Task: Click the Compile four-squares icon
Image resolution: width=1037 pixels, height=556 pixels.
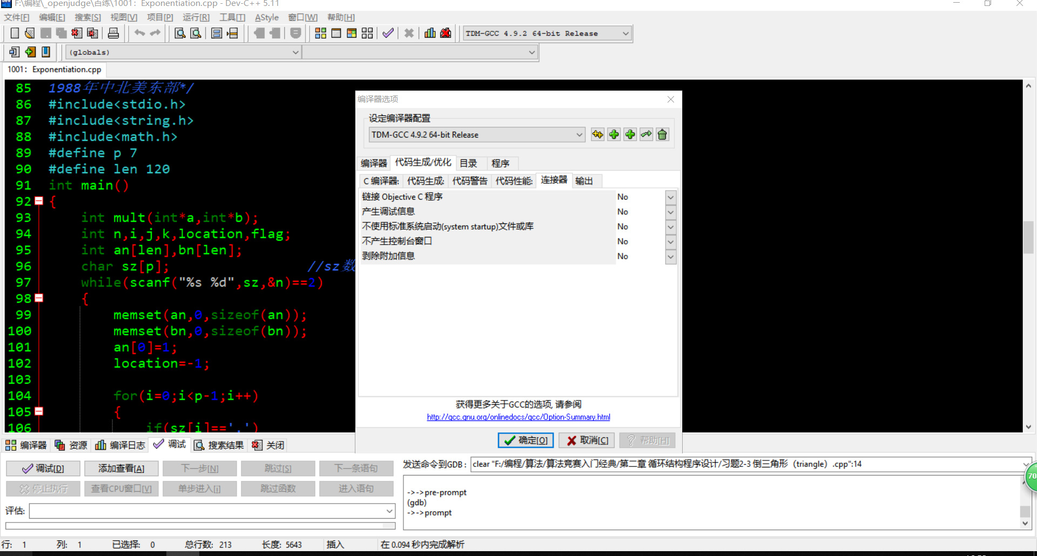Action: click(x=320, y=33)
